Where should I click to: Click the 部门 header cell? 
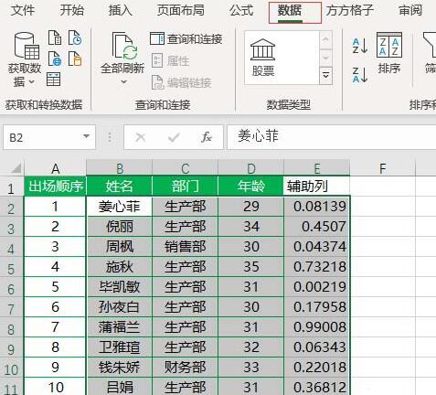point(185,186)
